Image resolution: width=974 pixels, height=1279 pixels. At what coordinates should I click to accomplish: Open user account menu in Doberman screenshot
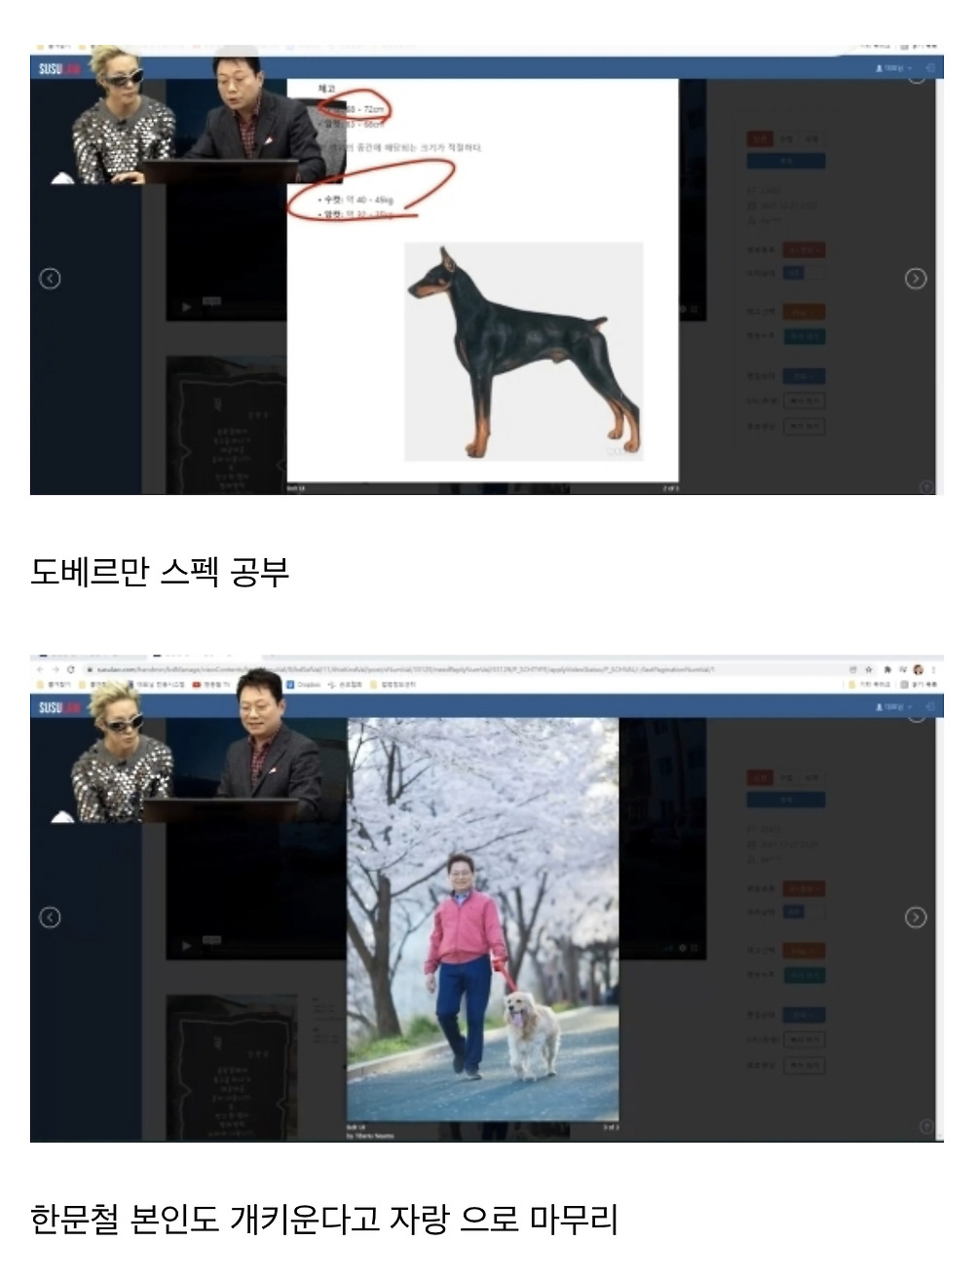pos(893,68)
